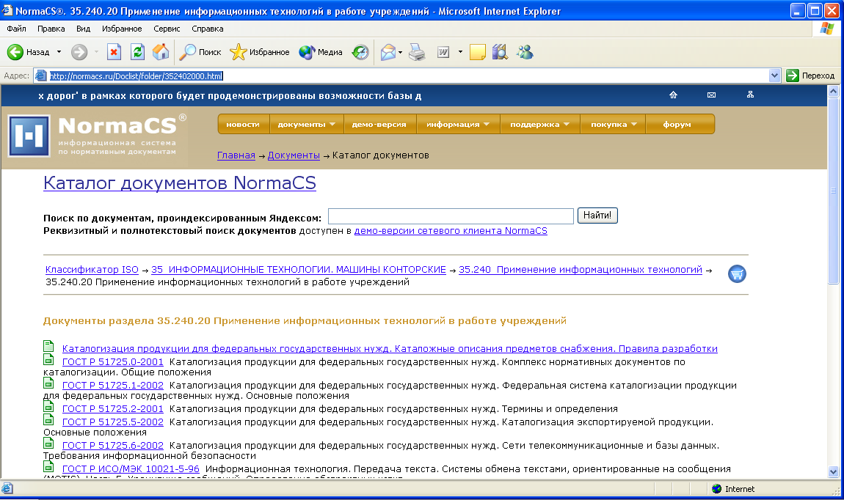
Task: Click the новости navigation tab
Action: pos(243,124)
